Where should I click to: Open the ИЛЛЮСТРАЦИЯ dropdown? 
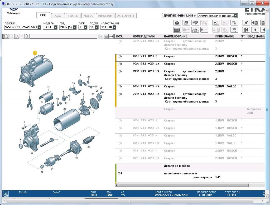pos(114,27)
